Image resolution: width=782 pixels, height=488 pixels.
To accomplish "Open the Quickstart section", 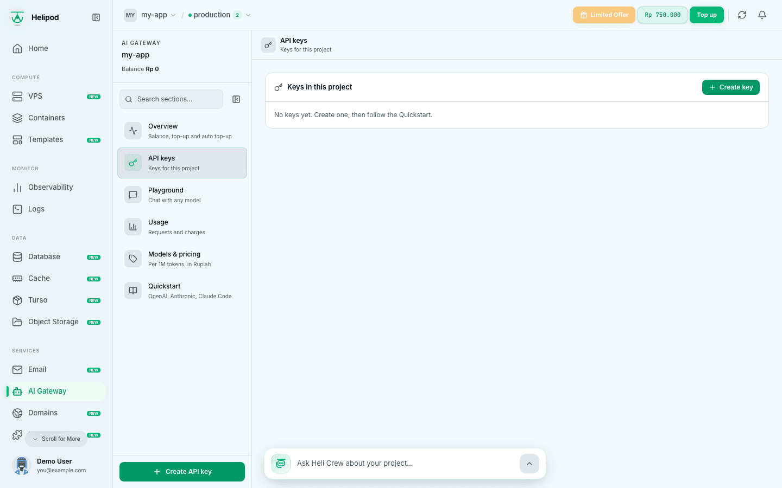I will pos(182,291).
